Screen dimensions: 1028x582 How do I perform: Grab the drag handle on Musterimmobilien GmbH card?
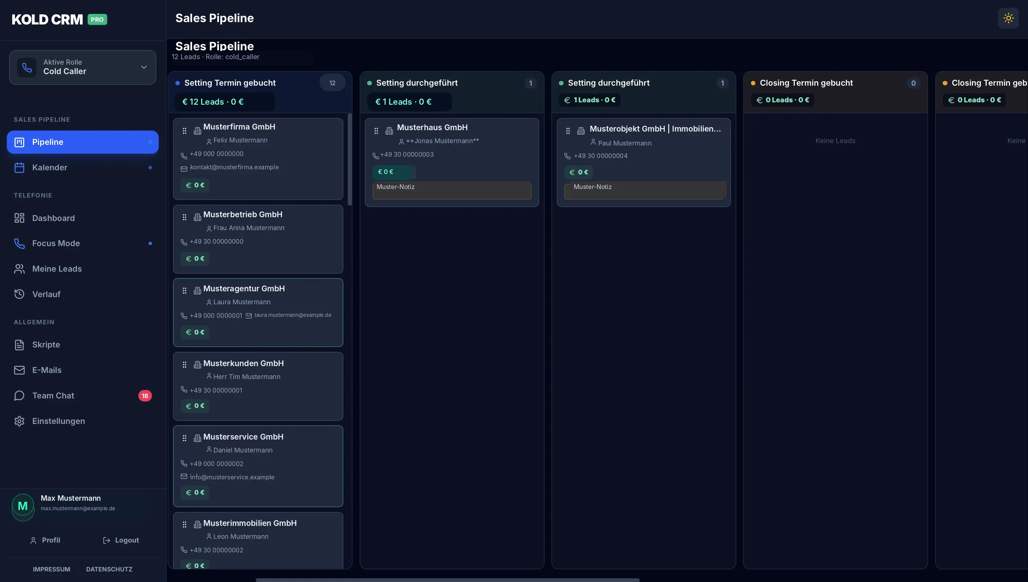(x=184, y=525)
